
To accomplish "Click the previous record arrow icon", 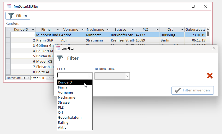I will pos(28,78).
